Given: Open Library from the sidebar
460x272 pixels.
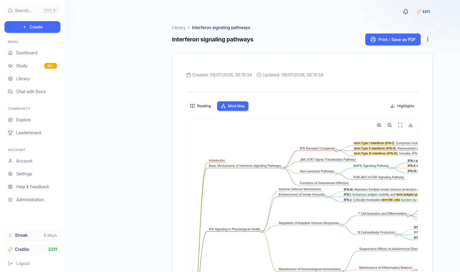Looking at the screenshot, I should (32, 79).
